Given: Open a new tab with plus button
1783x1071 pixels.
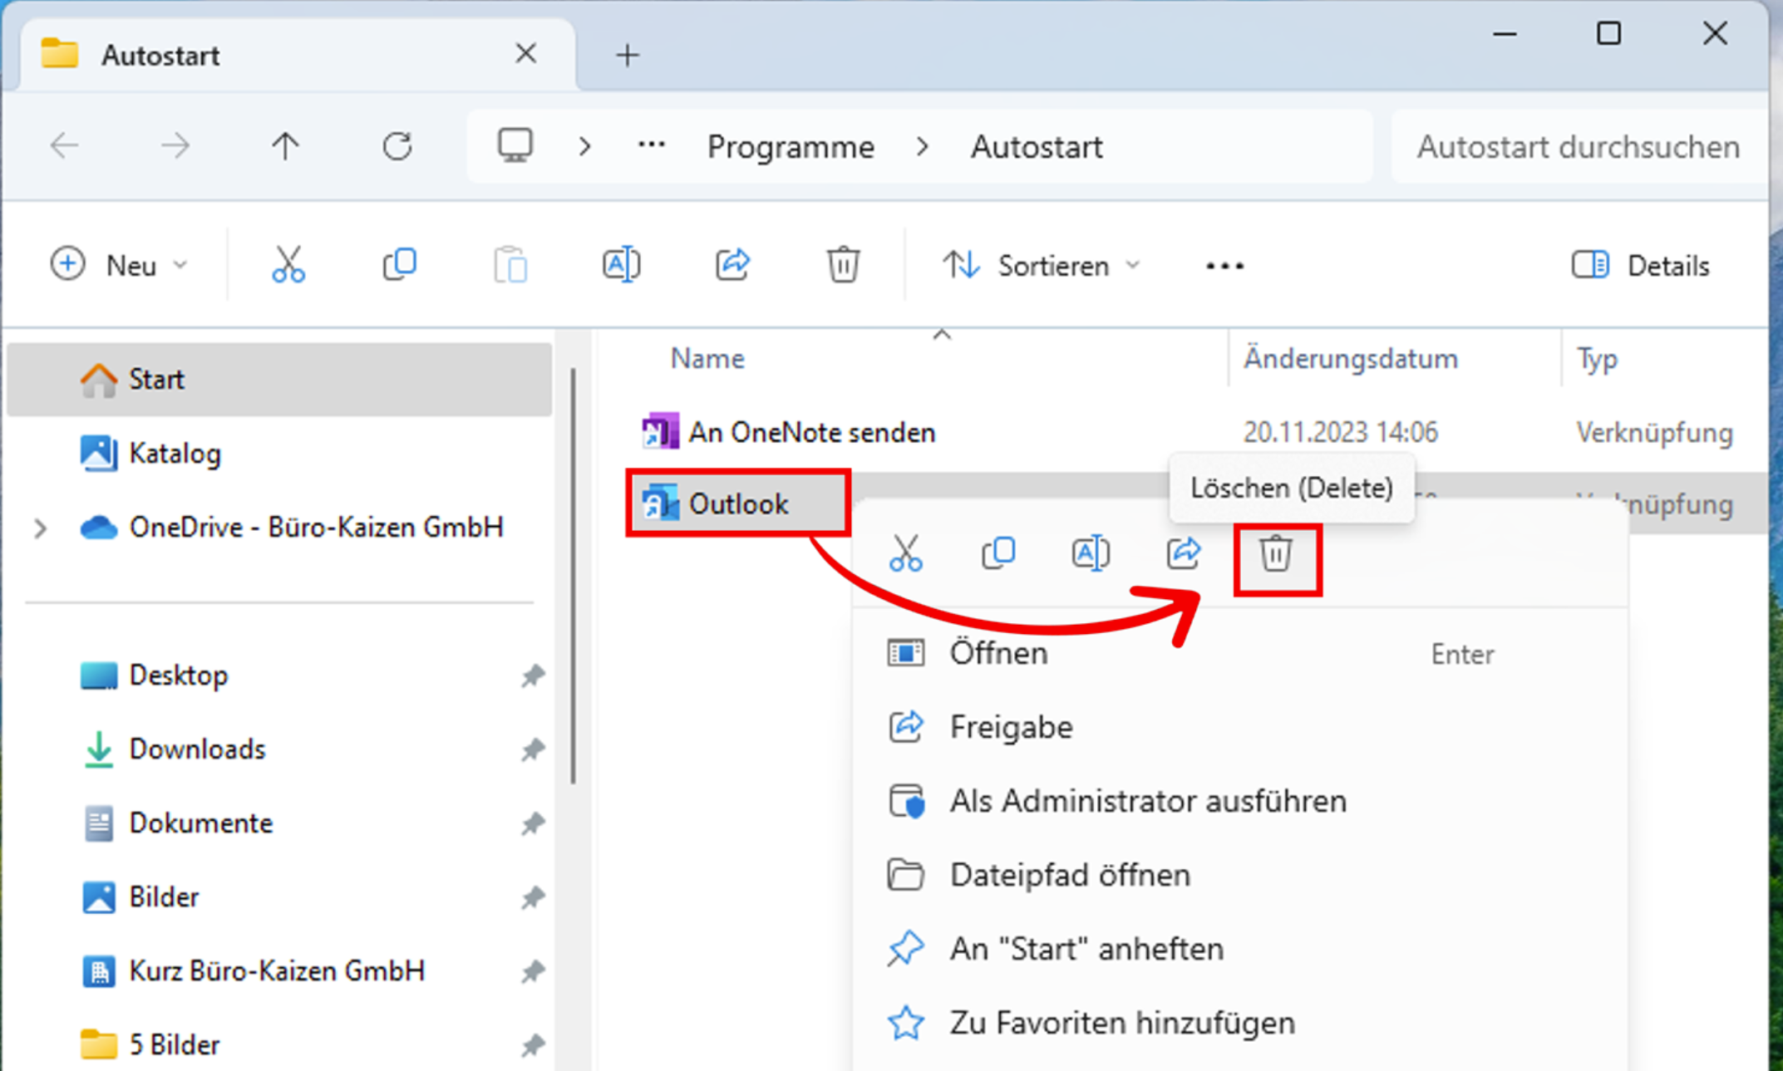Looking at the screenshot, I should pyautogui.click(x=628, y=56).
